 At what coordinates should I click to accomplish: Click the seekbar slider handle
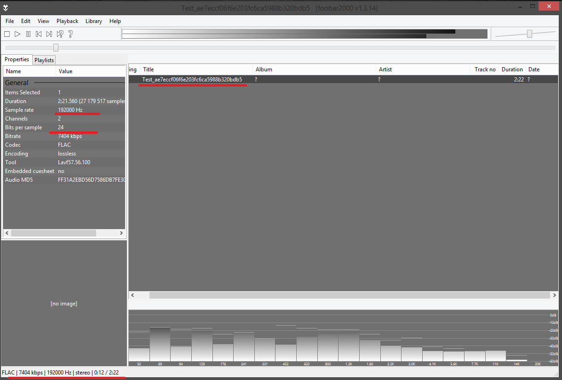click(x=56, y=47)
